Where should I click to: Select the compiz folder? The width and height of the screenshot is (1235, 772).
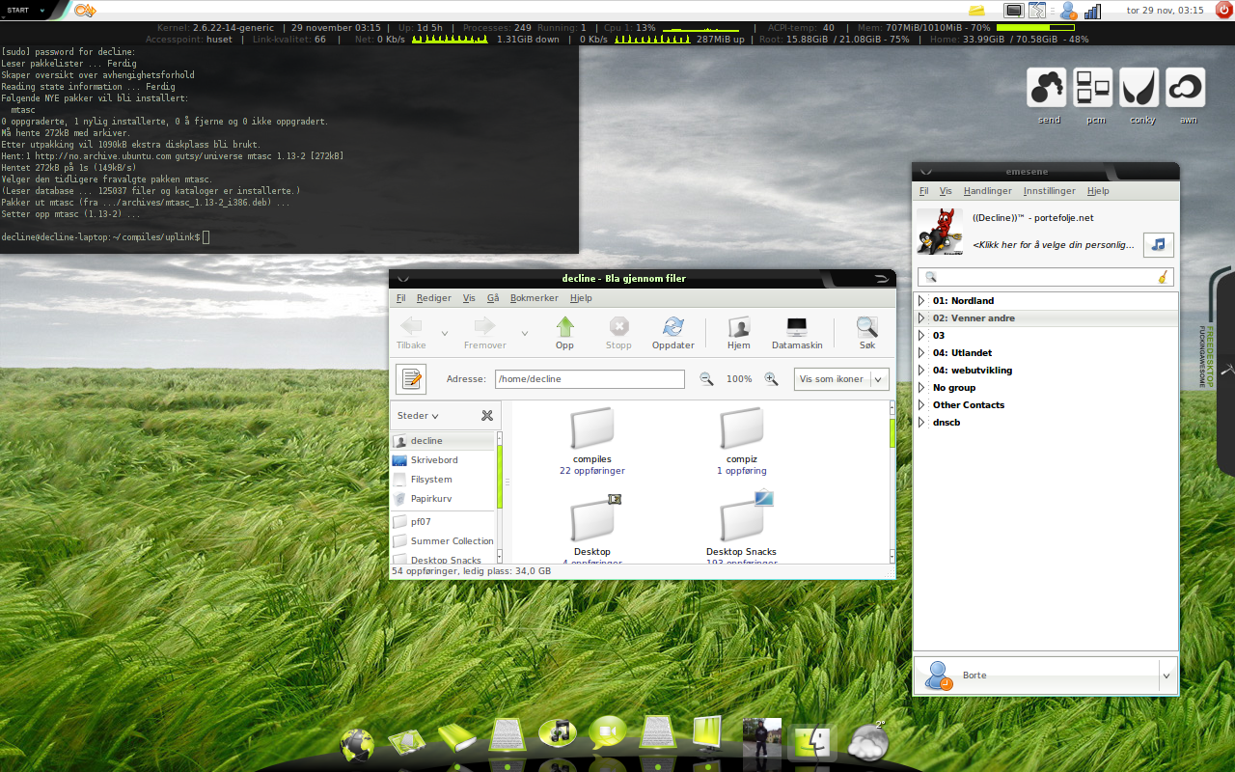tap(741, 441)
